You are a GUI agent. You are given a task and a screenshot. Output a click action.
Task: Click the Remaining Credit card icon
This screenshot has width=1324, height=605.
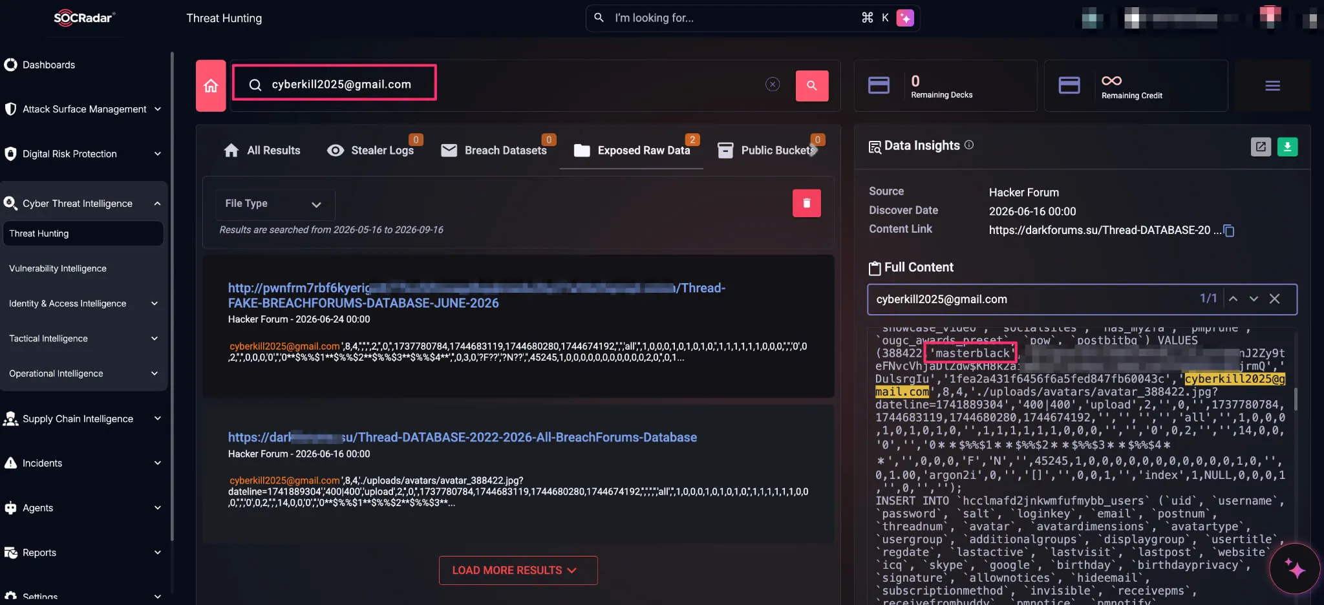click(1069, 85)
